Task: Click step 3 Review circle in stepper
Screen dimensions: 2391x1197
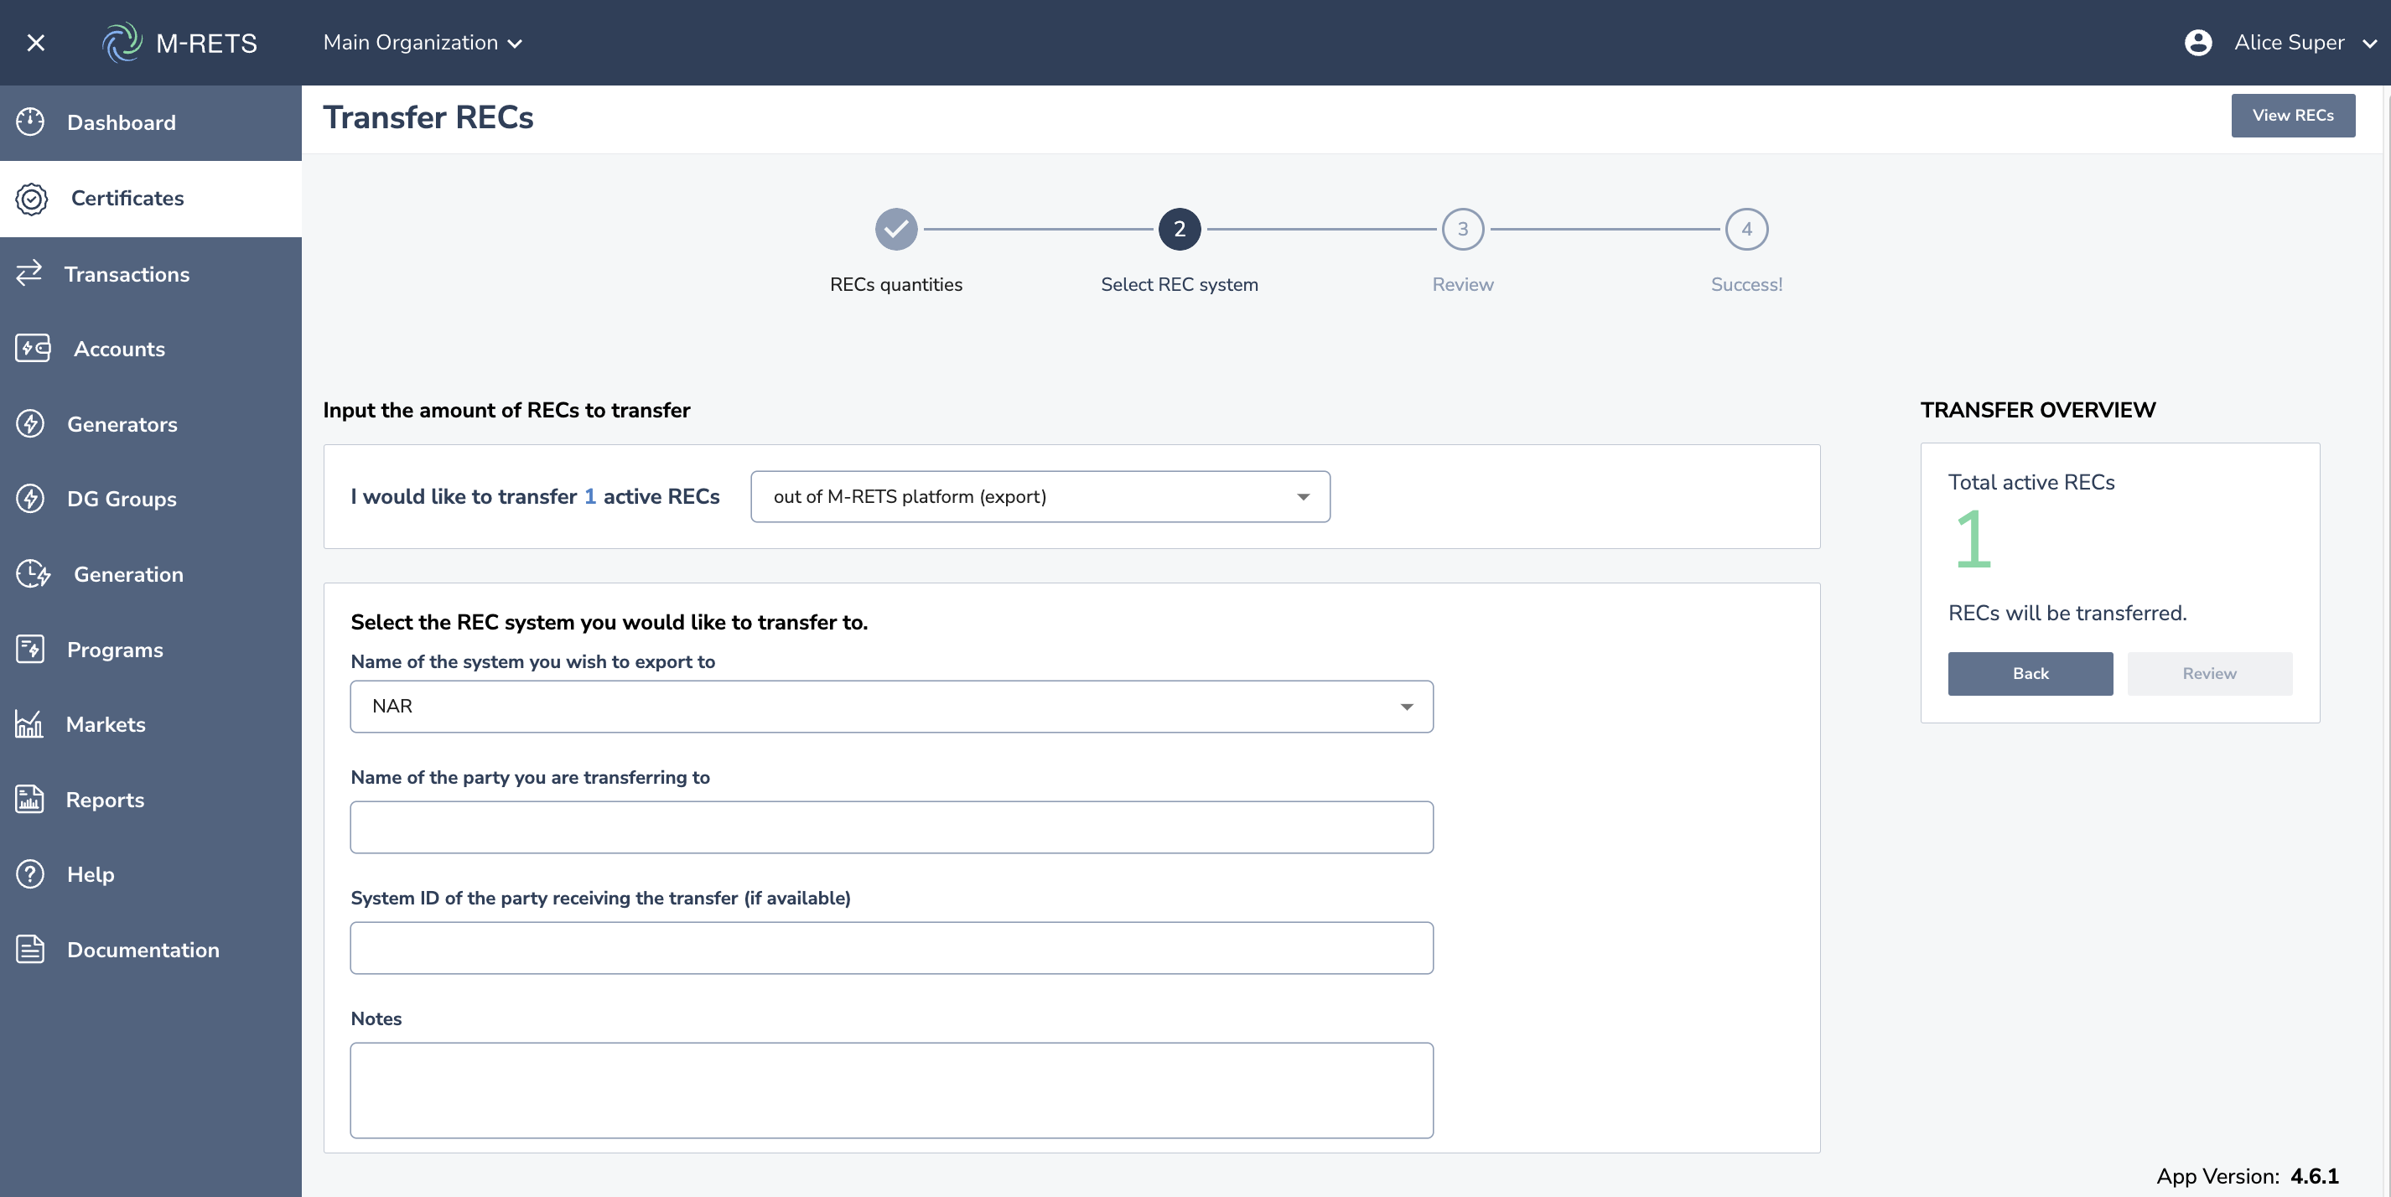Action: coord(1463,229)
